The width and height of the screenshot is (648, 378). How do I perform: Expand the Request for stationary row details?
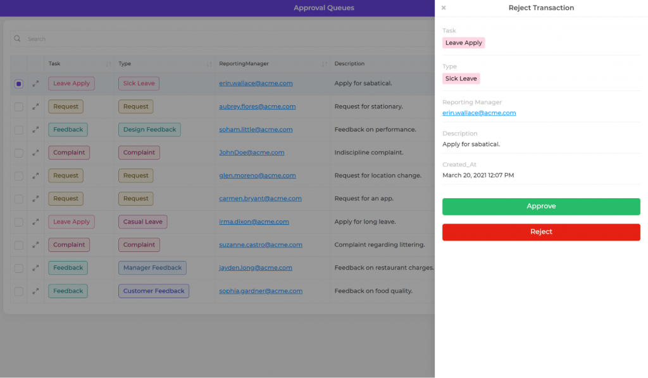click(37, 106)
